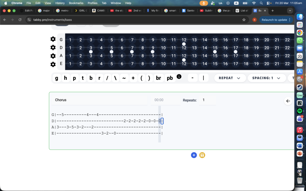Add new section with blue plus button
The width and height of the screenshot is (306, 191).
[194, 155]
